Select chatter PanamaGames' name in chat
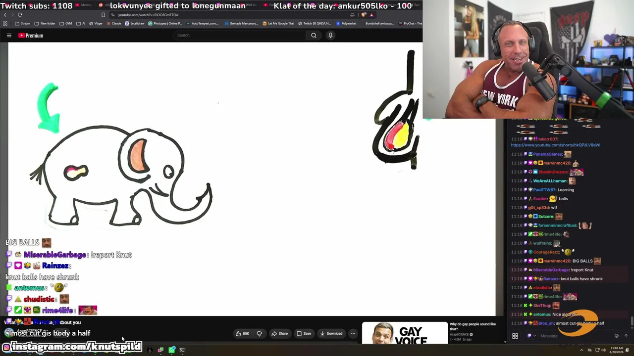 (x=548, y=154)
